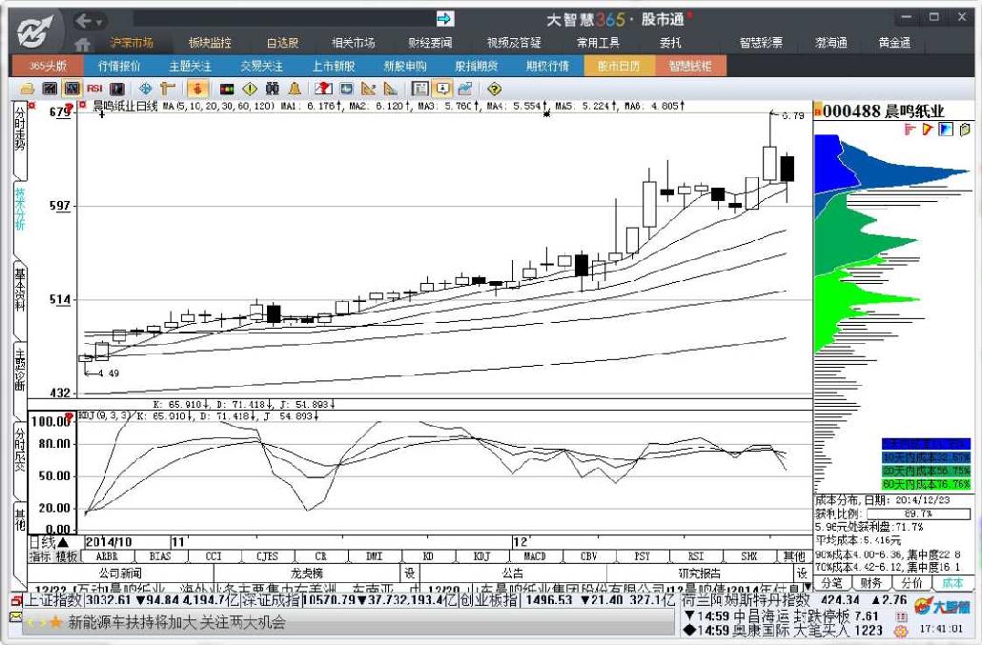Select the PSY indicator tab

tap(642, 556)
